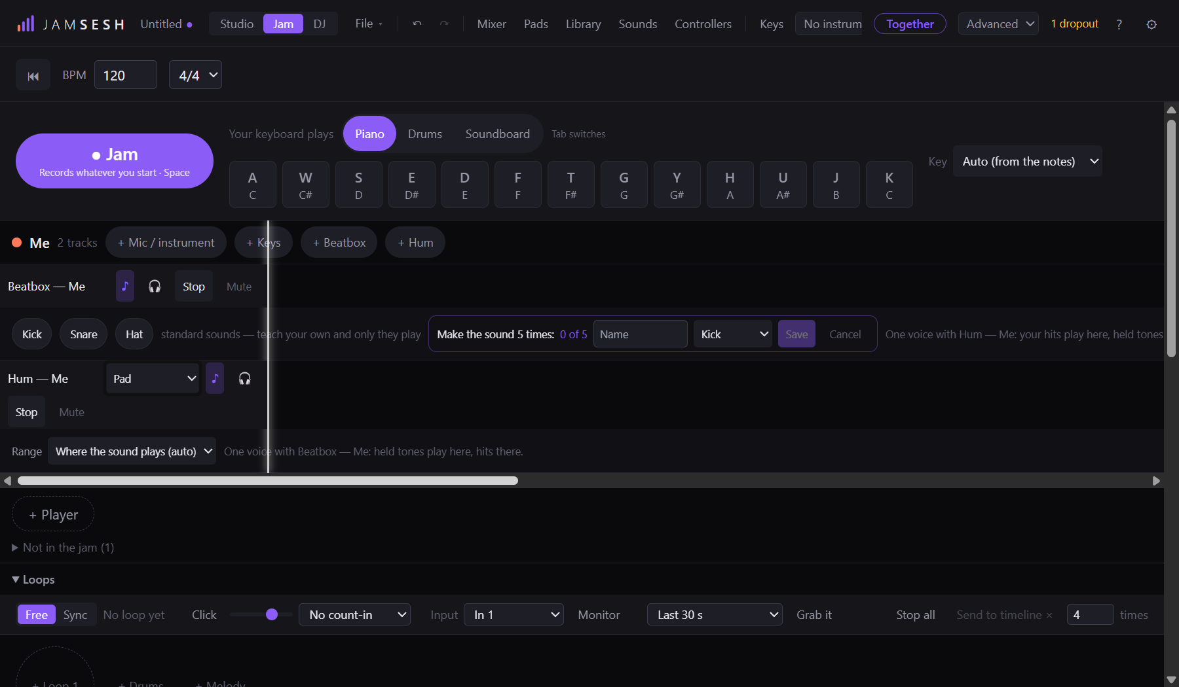This screenshot has width=1179, height=687.
Task: Rewind to start with skip-back icon
Action: (x=33, y=76)
